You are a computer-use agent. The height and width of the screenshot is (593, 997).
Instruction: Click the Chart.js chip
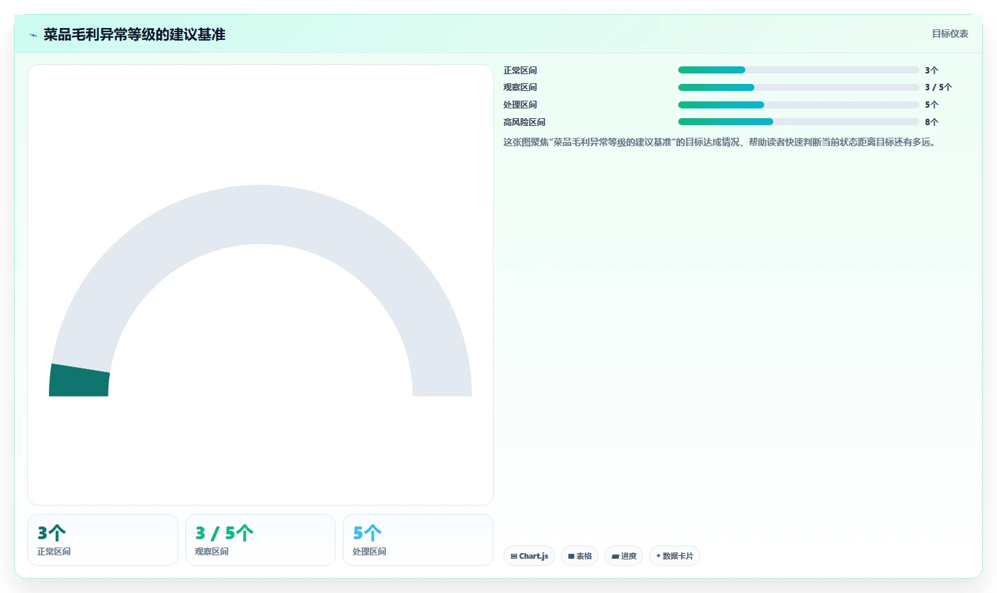point(529,556)
